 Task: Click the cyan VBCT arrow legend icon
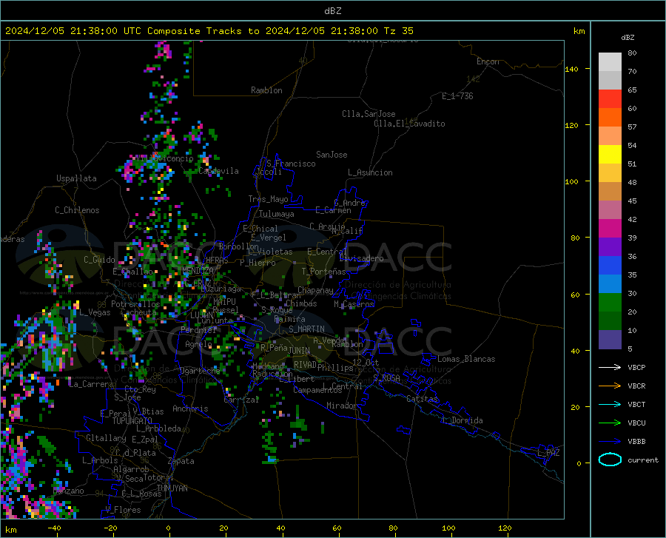(610, 404)
